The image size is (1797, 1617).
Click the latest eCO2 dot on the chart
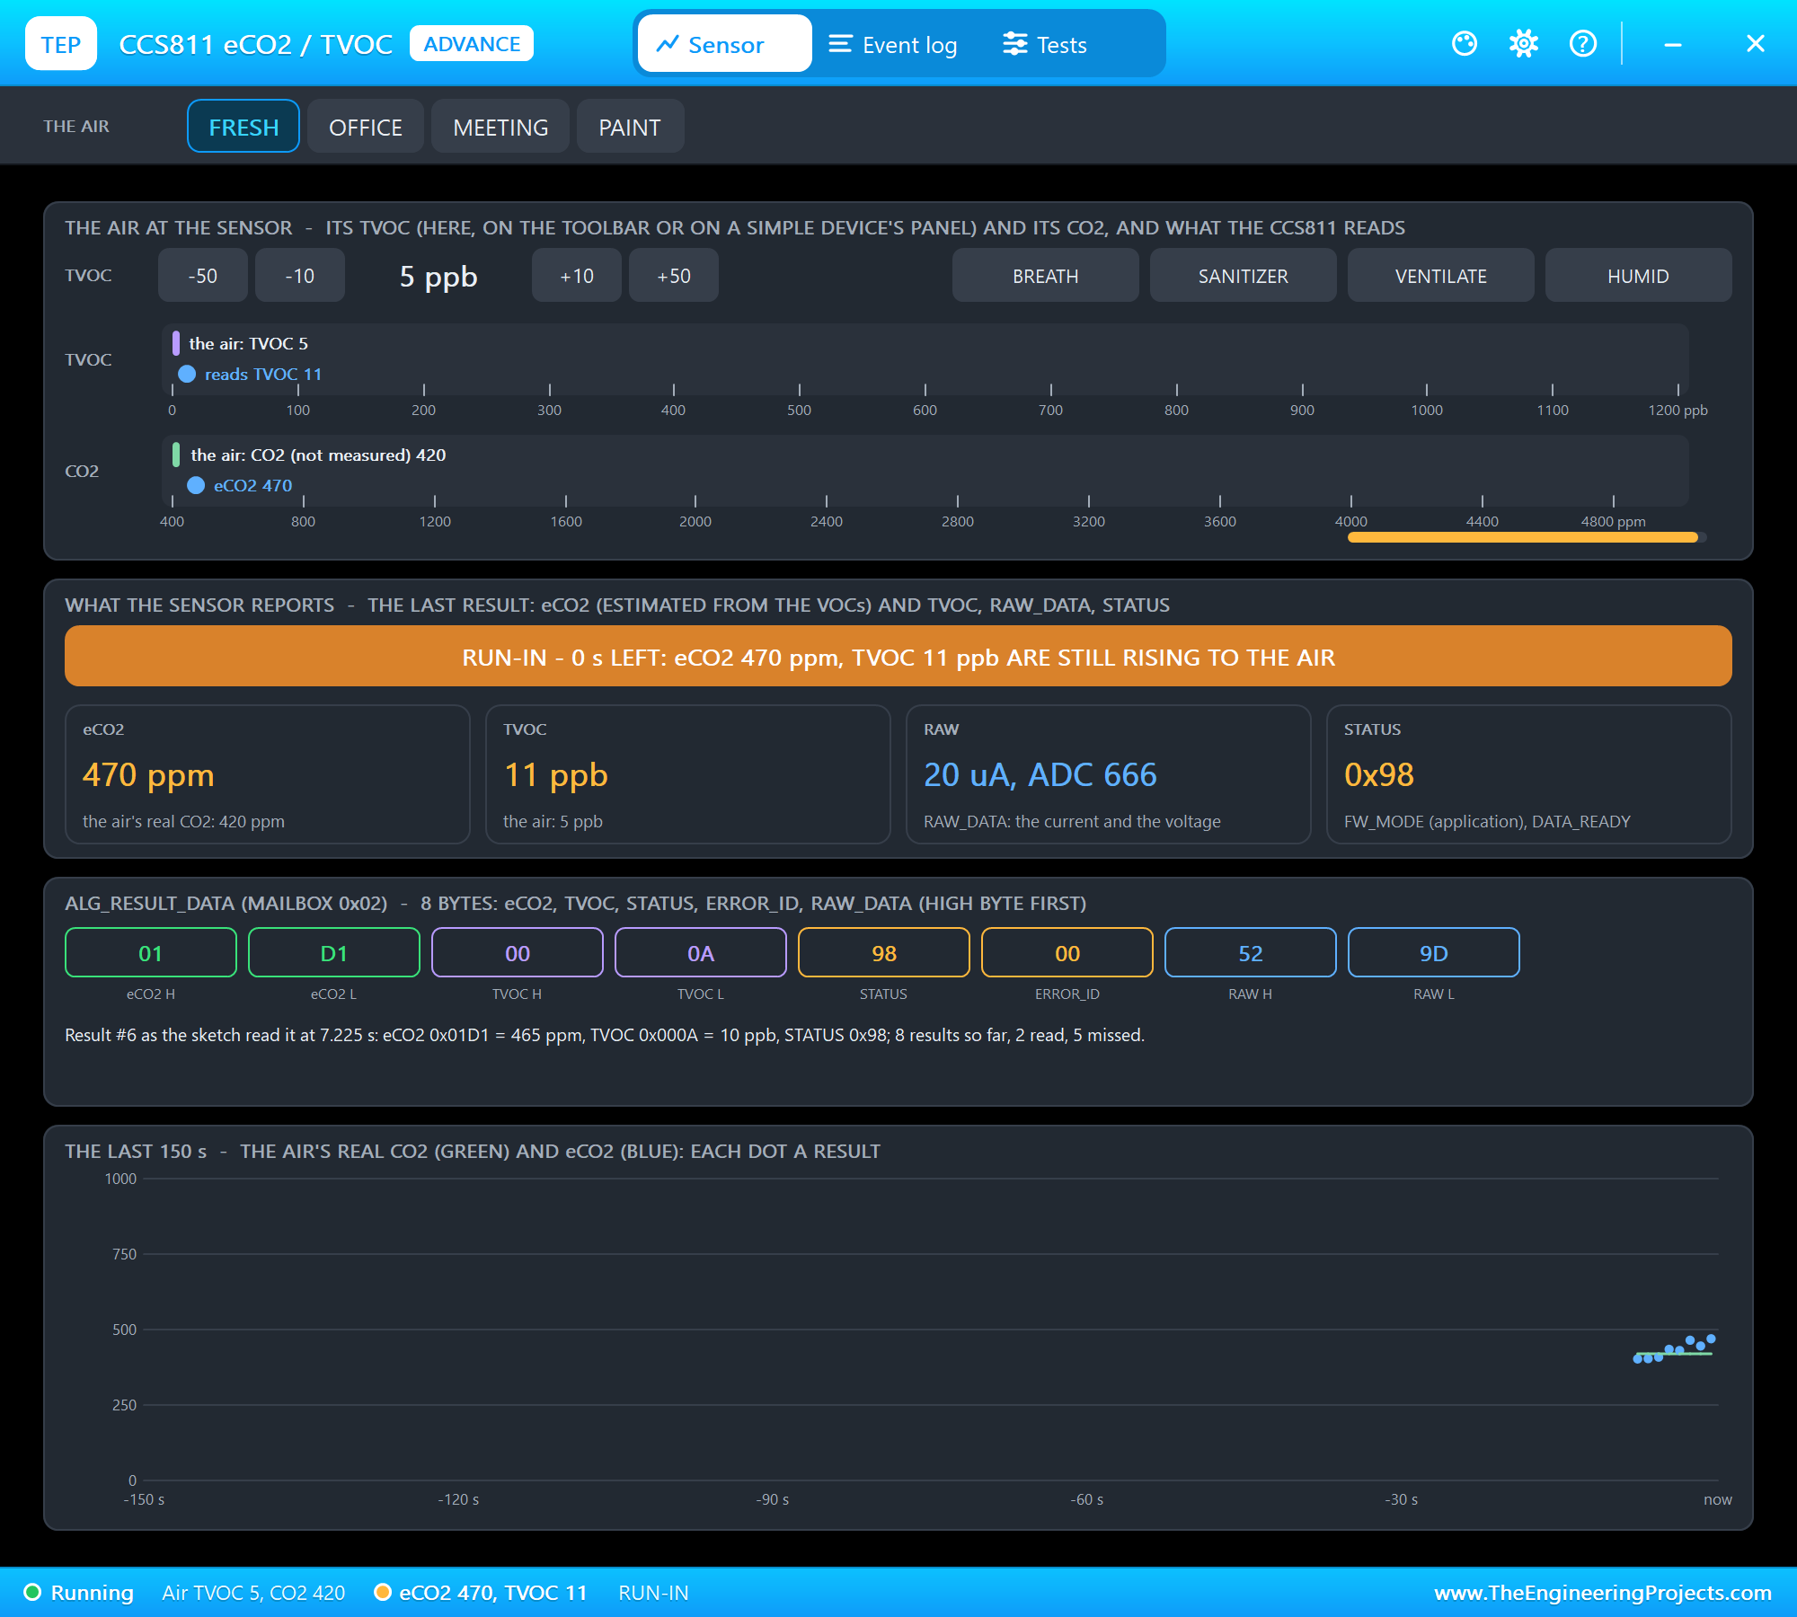point(1711,1339)
